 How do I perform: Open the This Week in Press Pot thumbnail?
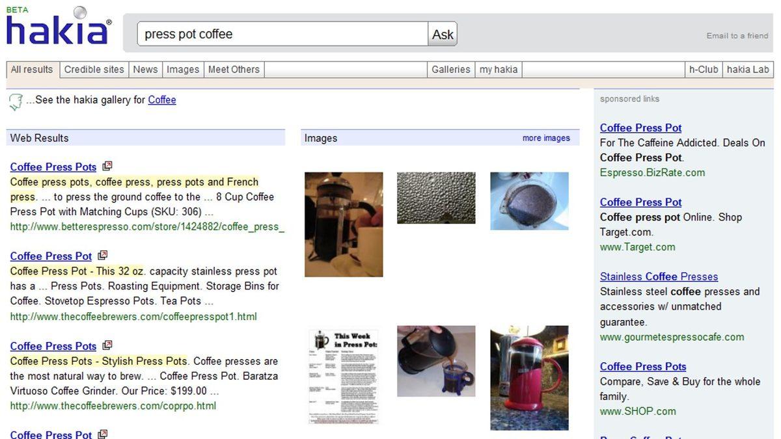click(344, 377)
